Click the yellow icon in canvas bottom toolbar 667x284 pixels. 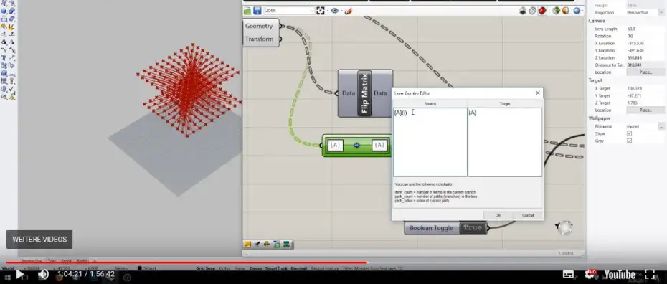(247, 245)
